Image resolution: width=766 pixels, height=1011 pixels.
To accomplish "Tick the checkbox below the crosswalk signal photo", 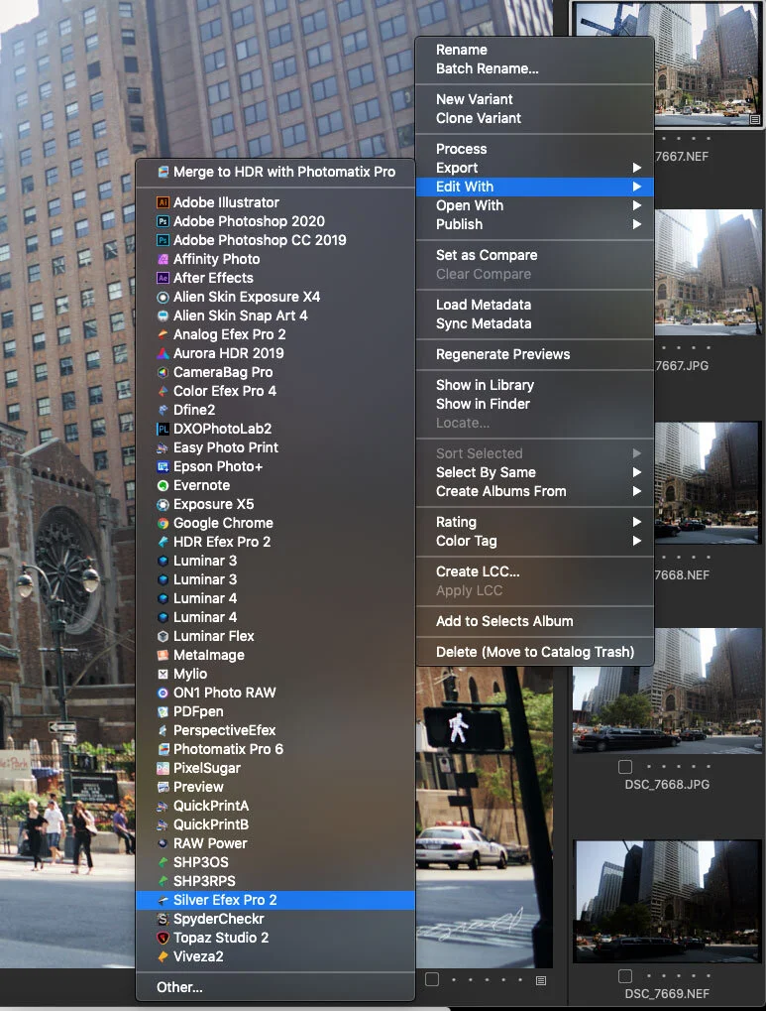I will [x=432, y=979].
